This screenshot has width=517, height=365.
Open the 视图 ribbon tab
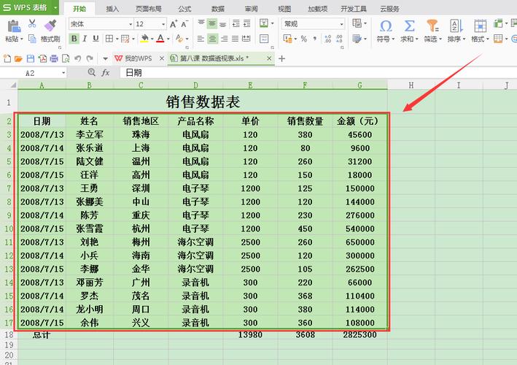coord(284,9)
